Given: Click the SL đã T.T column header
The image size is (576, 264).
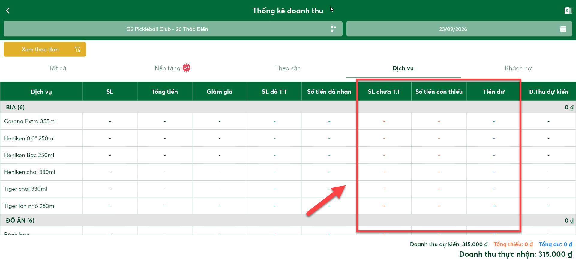Looking at the screenshot, I should (x=274, y=92).
